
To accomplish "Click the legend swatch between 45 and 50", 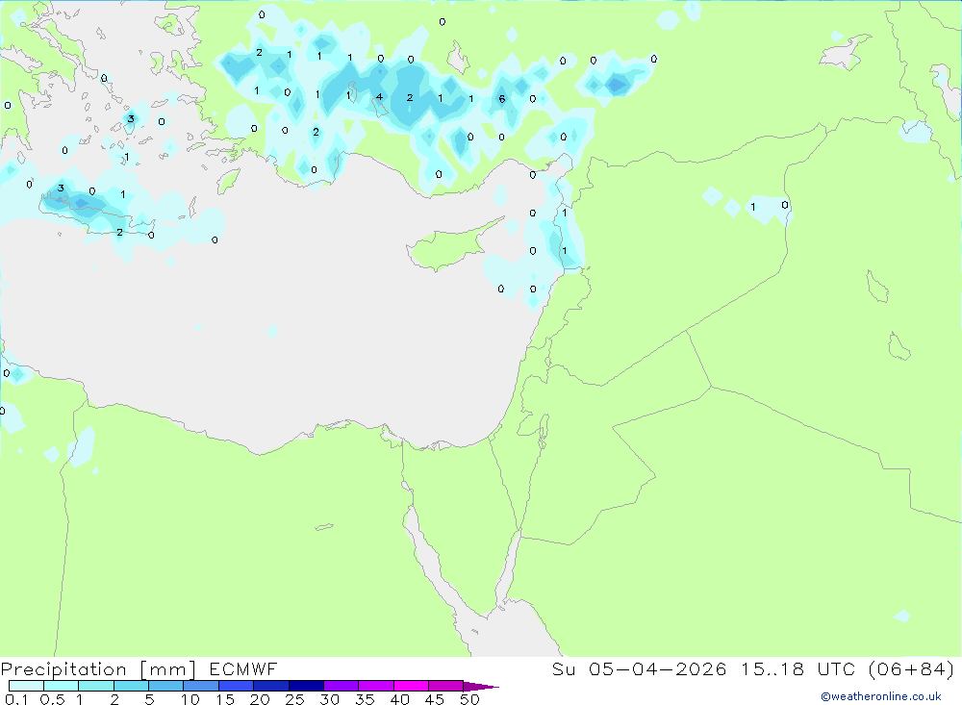I will [x=446, y=686].
